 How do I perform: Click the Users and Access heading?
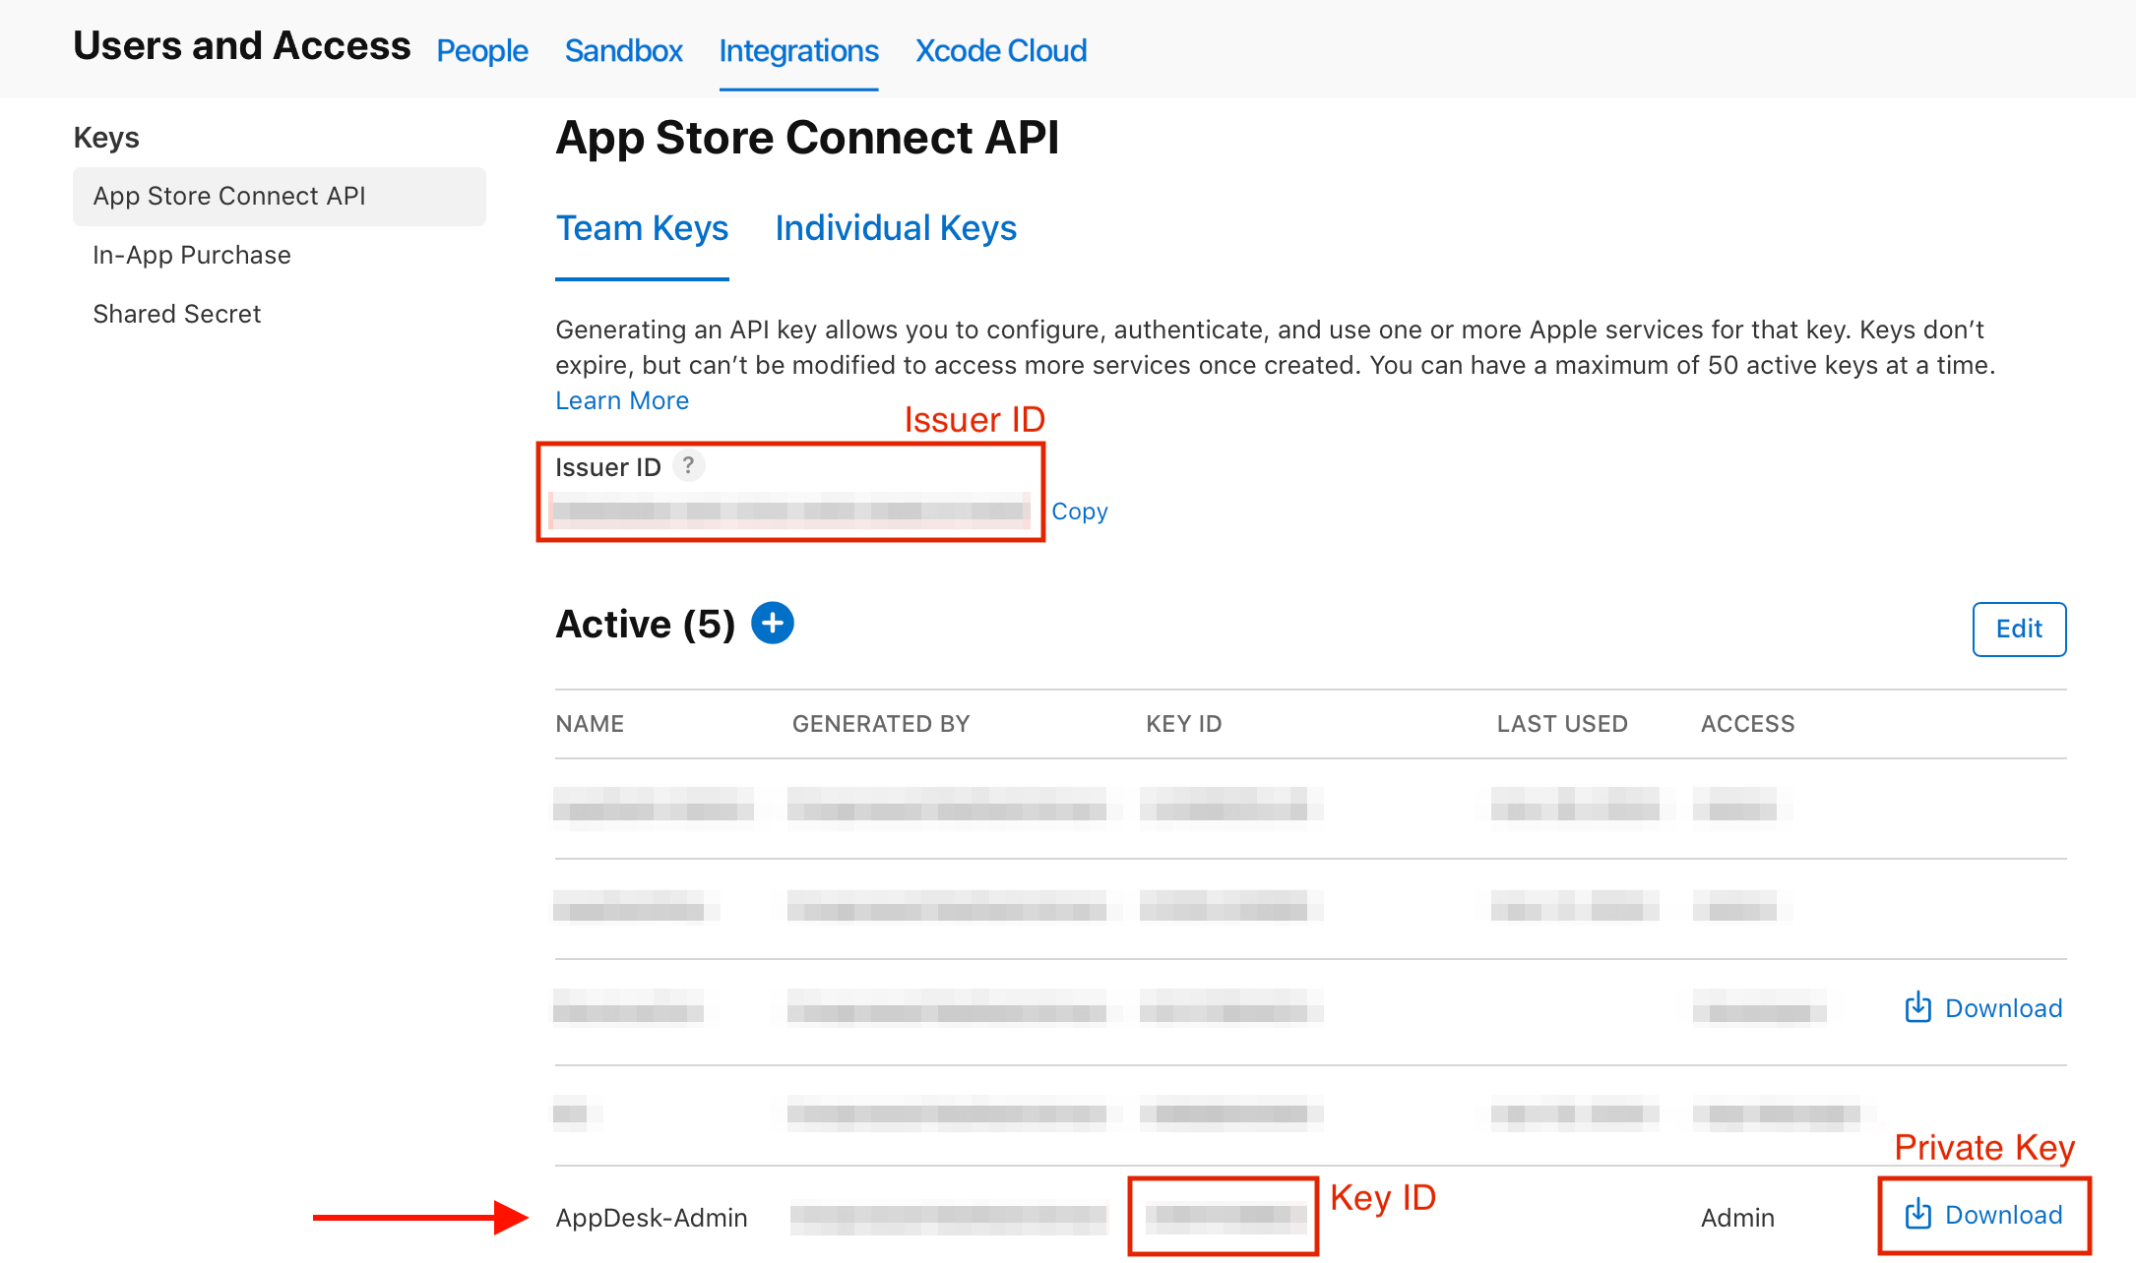tap(241, 45)
